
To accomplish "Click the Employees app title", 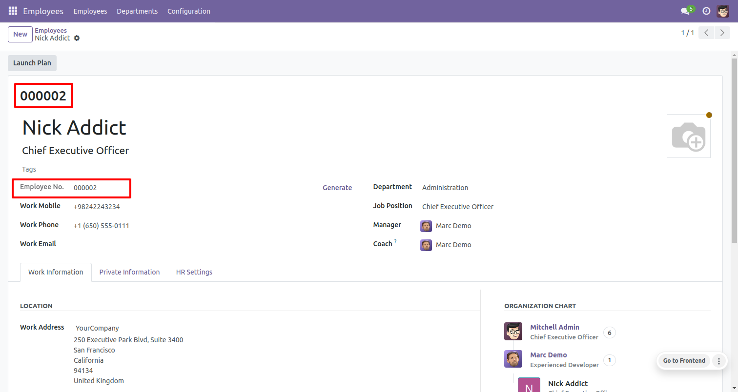I will [43, 11].
